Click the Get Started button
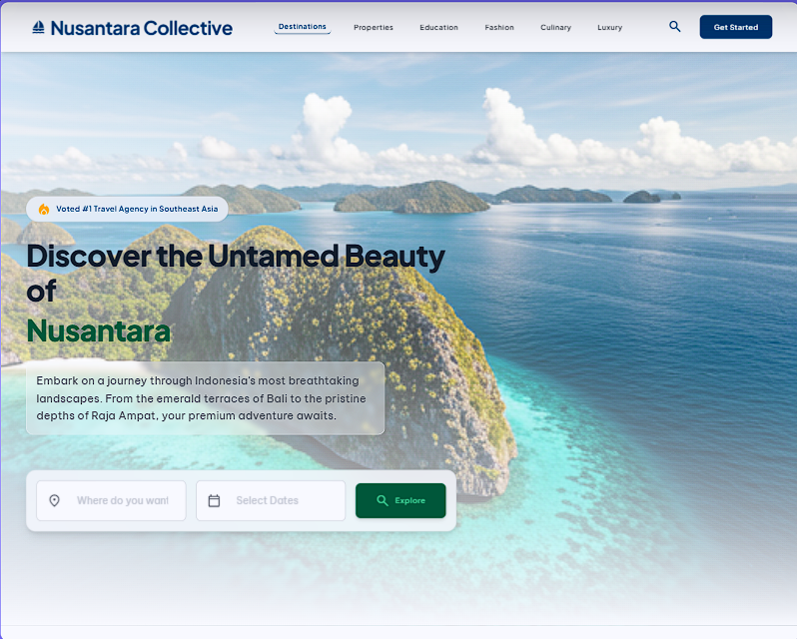This screenshot has width=797, height=639. coord(735,27)
